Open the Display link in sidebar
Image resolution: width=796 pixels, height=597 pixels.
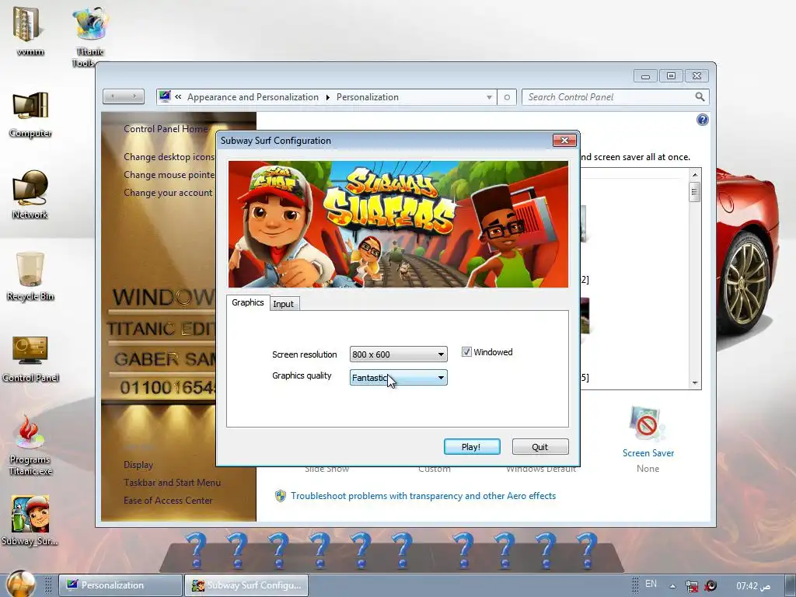pyautogui.click(x=138, y=465)
